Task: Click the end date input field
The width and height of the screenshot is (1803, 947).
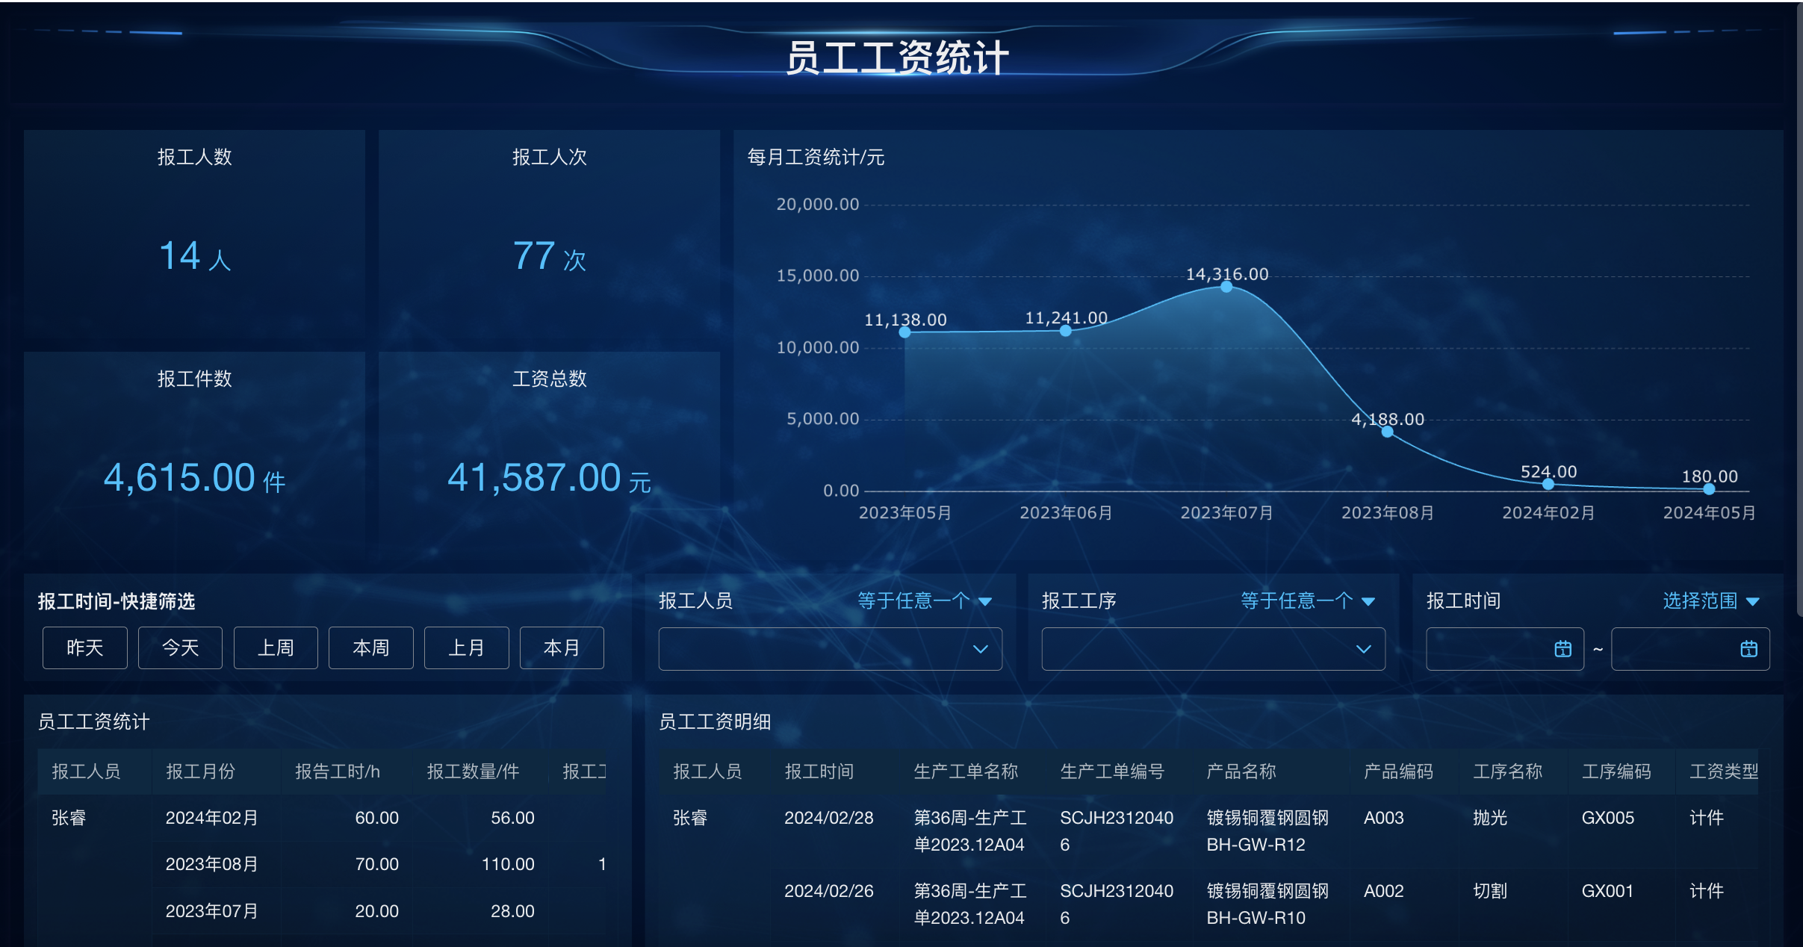Action: (x=1690, y=649)
